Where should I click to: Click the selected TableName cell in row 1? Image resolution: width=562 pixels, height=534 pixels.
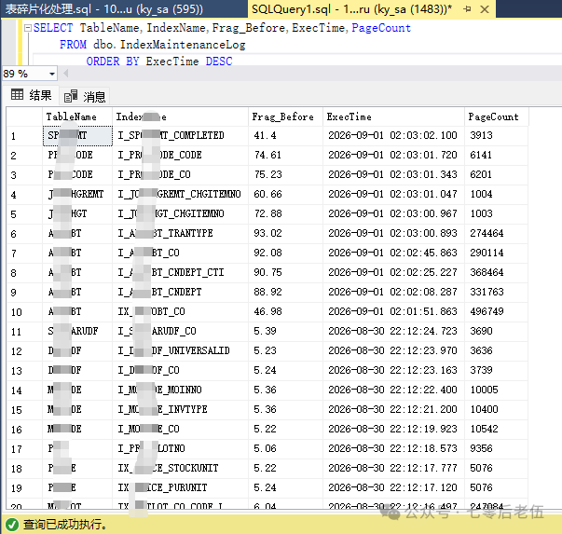77,136
